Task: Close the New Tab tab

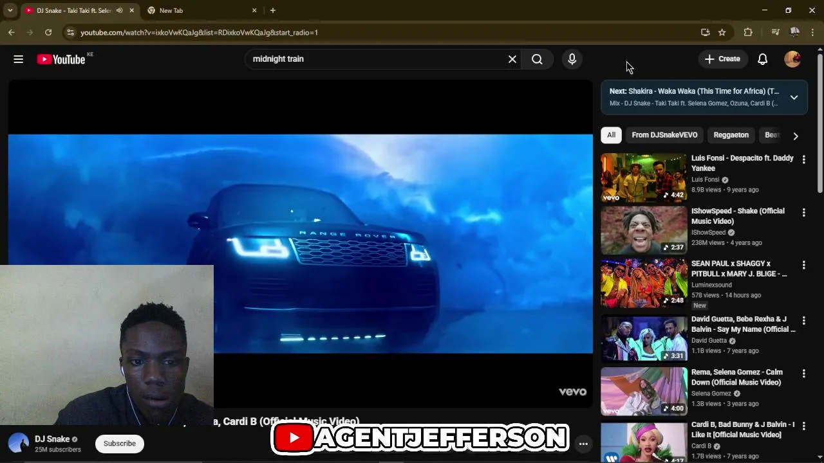Action: click(x=254, y=10)
